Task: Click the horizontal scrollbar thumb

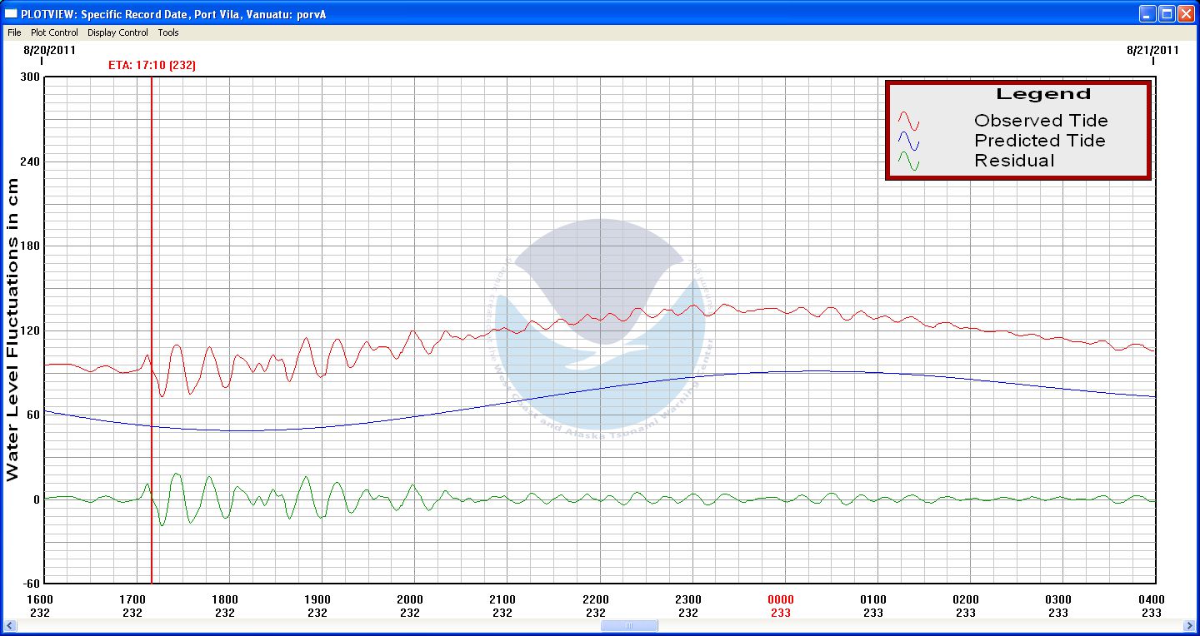Action: click(629, 626)
